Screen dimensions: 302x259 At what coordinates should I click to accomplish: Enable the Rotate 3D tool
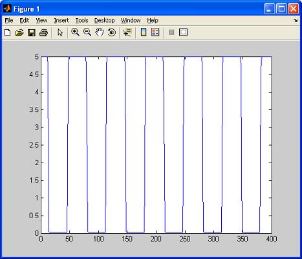coord(112,32)
